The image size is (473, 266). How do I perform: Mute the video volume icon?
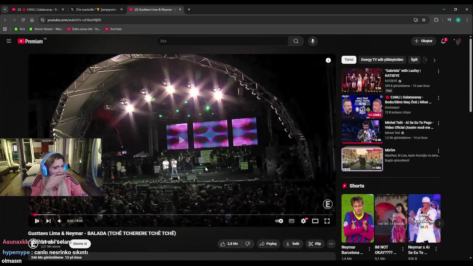tap(59, 221)
